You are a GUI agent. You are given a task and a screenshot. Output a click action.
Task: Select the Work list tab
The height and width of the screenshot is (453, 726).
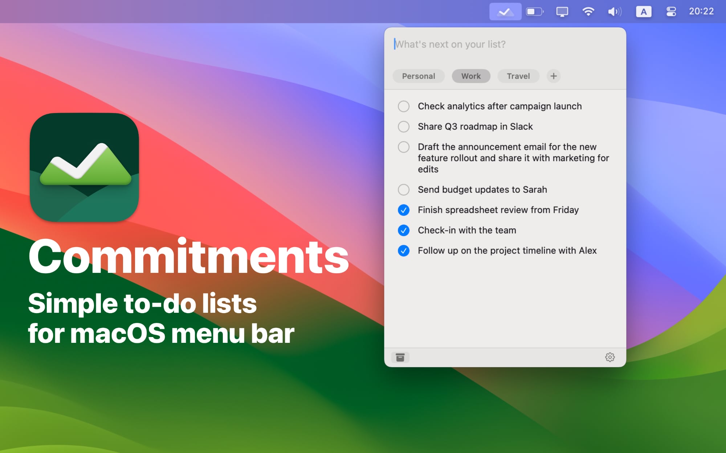471,76
